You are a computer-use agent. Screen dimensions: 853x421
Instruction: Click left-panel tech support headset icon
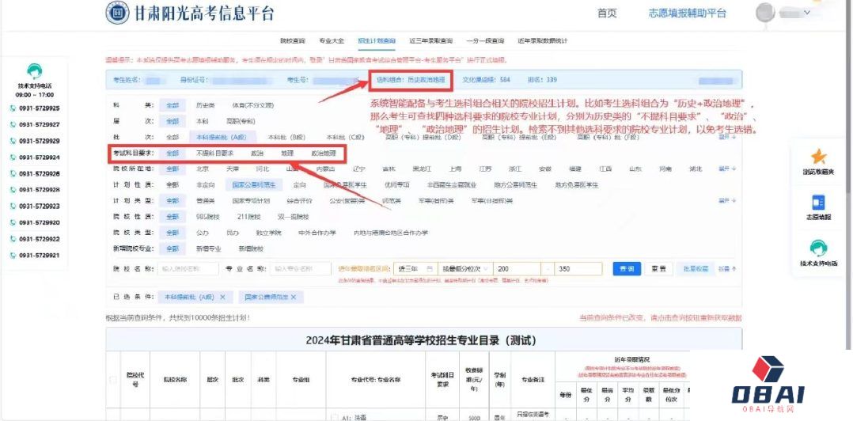35,71
